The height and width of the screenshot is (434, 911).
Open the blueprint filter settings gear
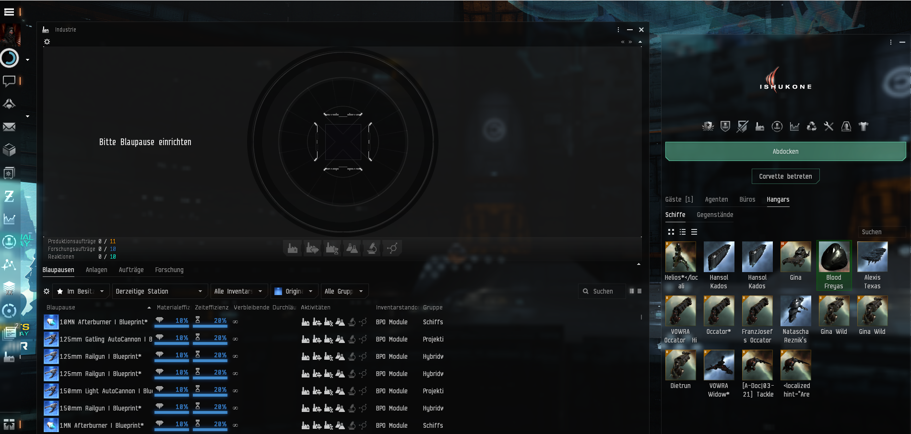tap(47, 291)
